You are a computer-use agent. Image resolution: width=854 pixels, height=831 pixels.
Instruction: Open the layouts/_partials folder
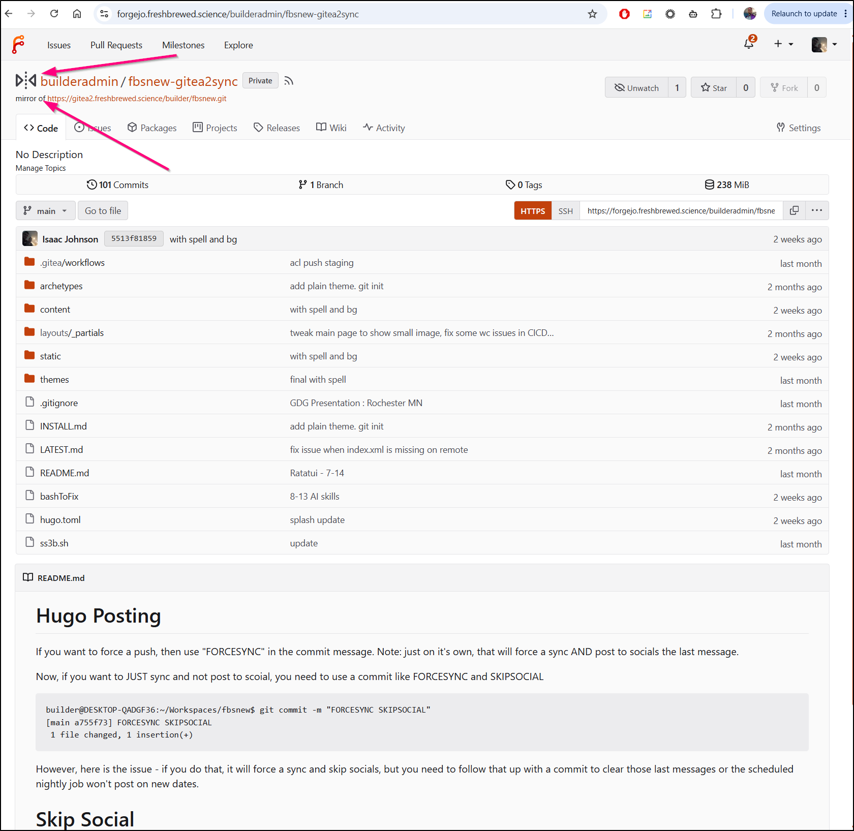click(x=72, y=333)
